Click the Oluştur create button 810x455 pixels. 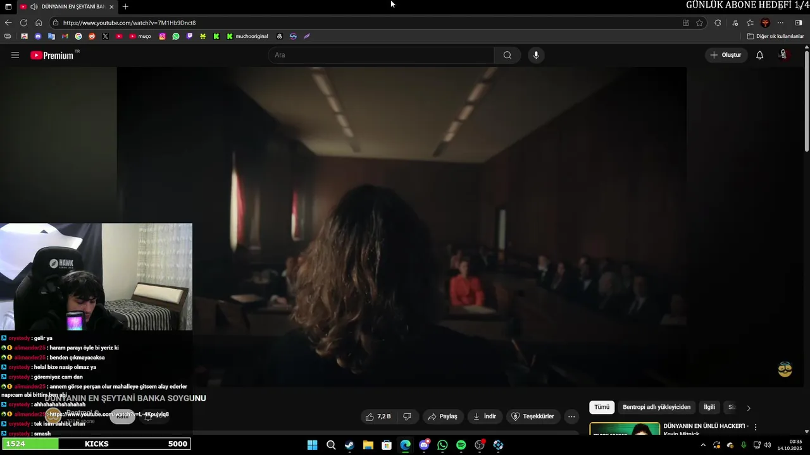[726, 55]
